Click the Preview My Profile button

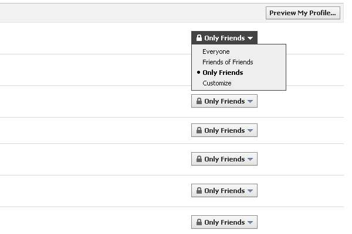click(303, 13)
